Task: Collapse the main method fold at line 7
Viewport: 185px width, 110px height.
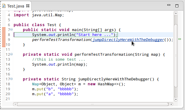Action: point(12,30)
